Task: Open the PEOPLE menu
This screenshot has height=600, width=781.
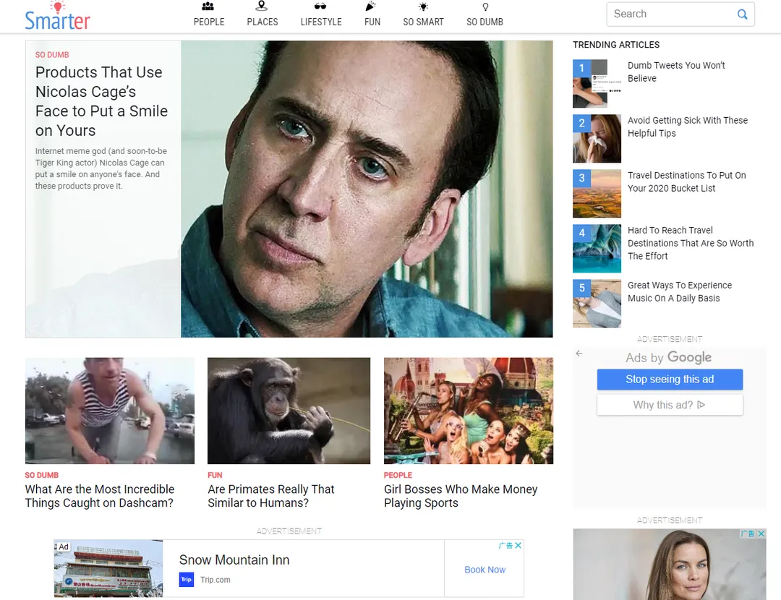Action: point(209,22)
